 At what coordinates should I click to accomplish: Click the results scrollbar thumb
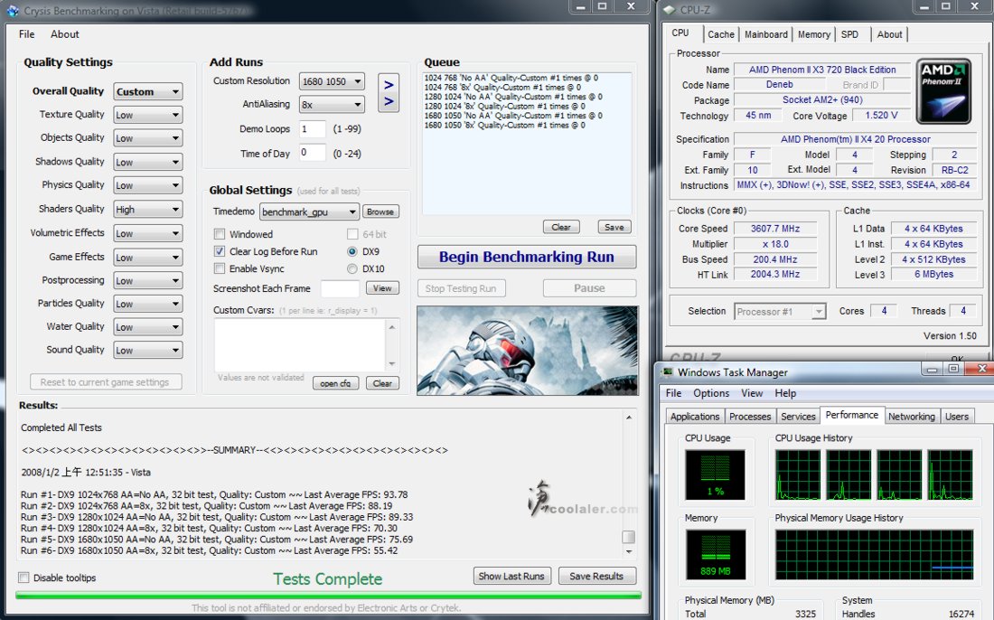(x=628, y=537)
